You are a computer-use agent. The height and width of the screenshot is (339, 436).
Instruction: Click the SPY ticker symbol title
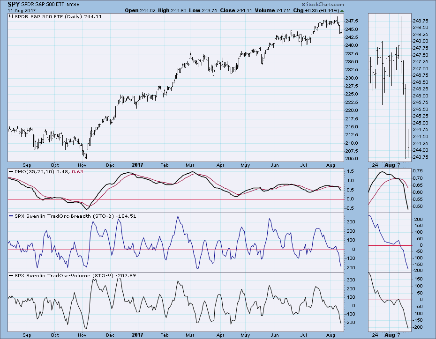coord(14,4)
